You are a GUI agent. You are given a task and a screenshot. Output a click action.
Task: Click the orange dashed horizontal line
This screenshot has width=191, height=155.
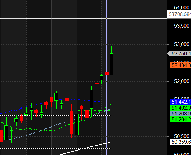55,65
